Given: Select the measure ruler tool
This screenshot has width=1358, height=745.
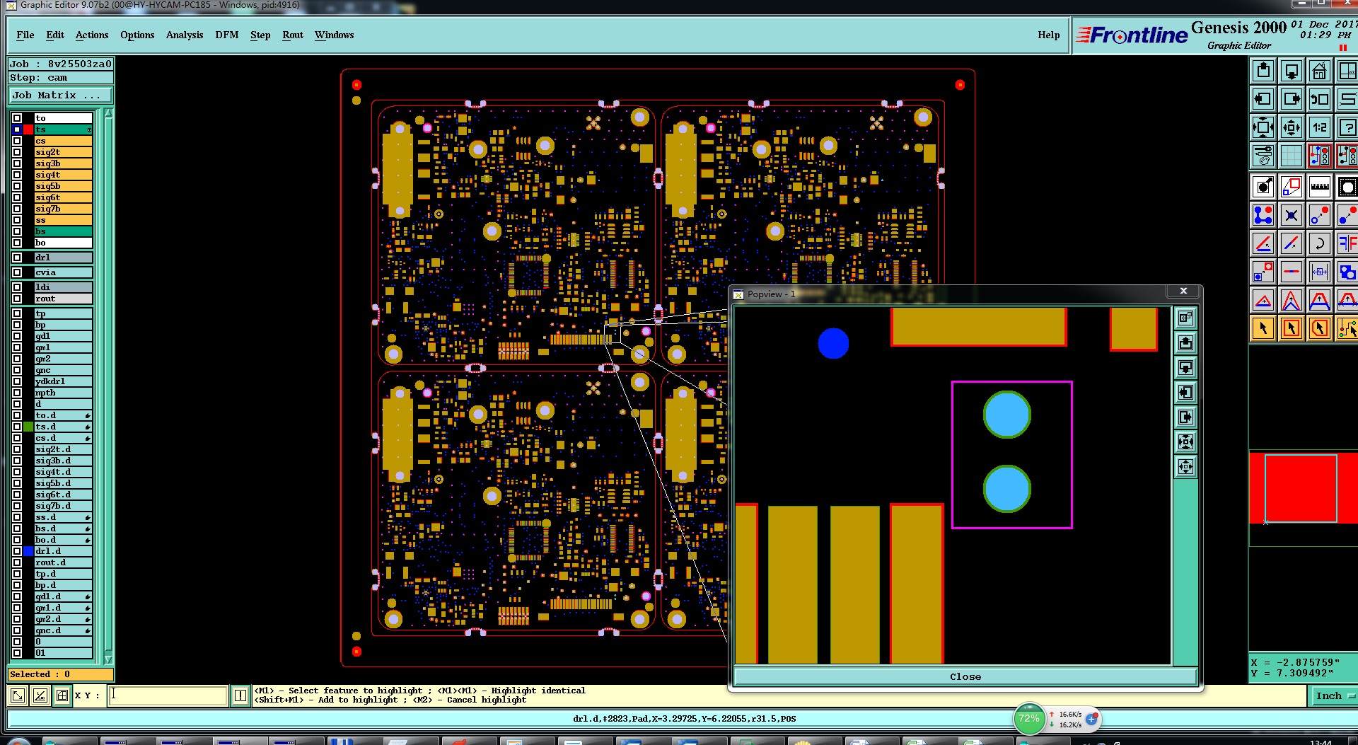Looking at the screenshot, I should [1319, 187].
